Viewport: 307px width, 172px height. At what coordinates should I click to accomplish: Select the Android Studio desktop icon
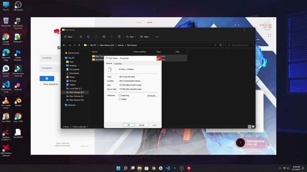coord(6,71)
